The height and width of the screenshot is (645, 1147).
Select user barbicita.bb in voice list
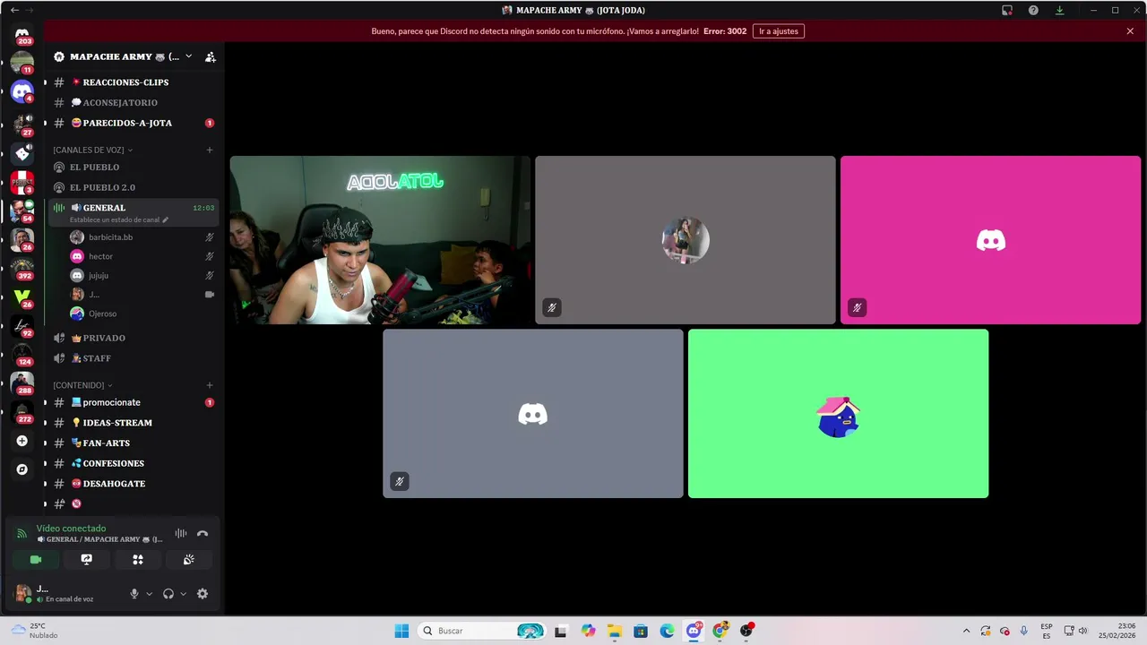click(x=110, y=237)
